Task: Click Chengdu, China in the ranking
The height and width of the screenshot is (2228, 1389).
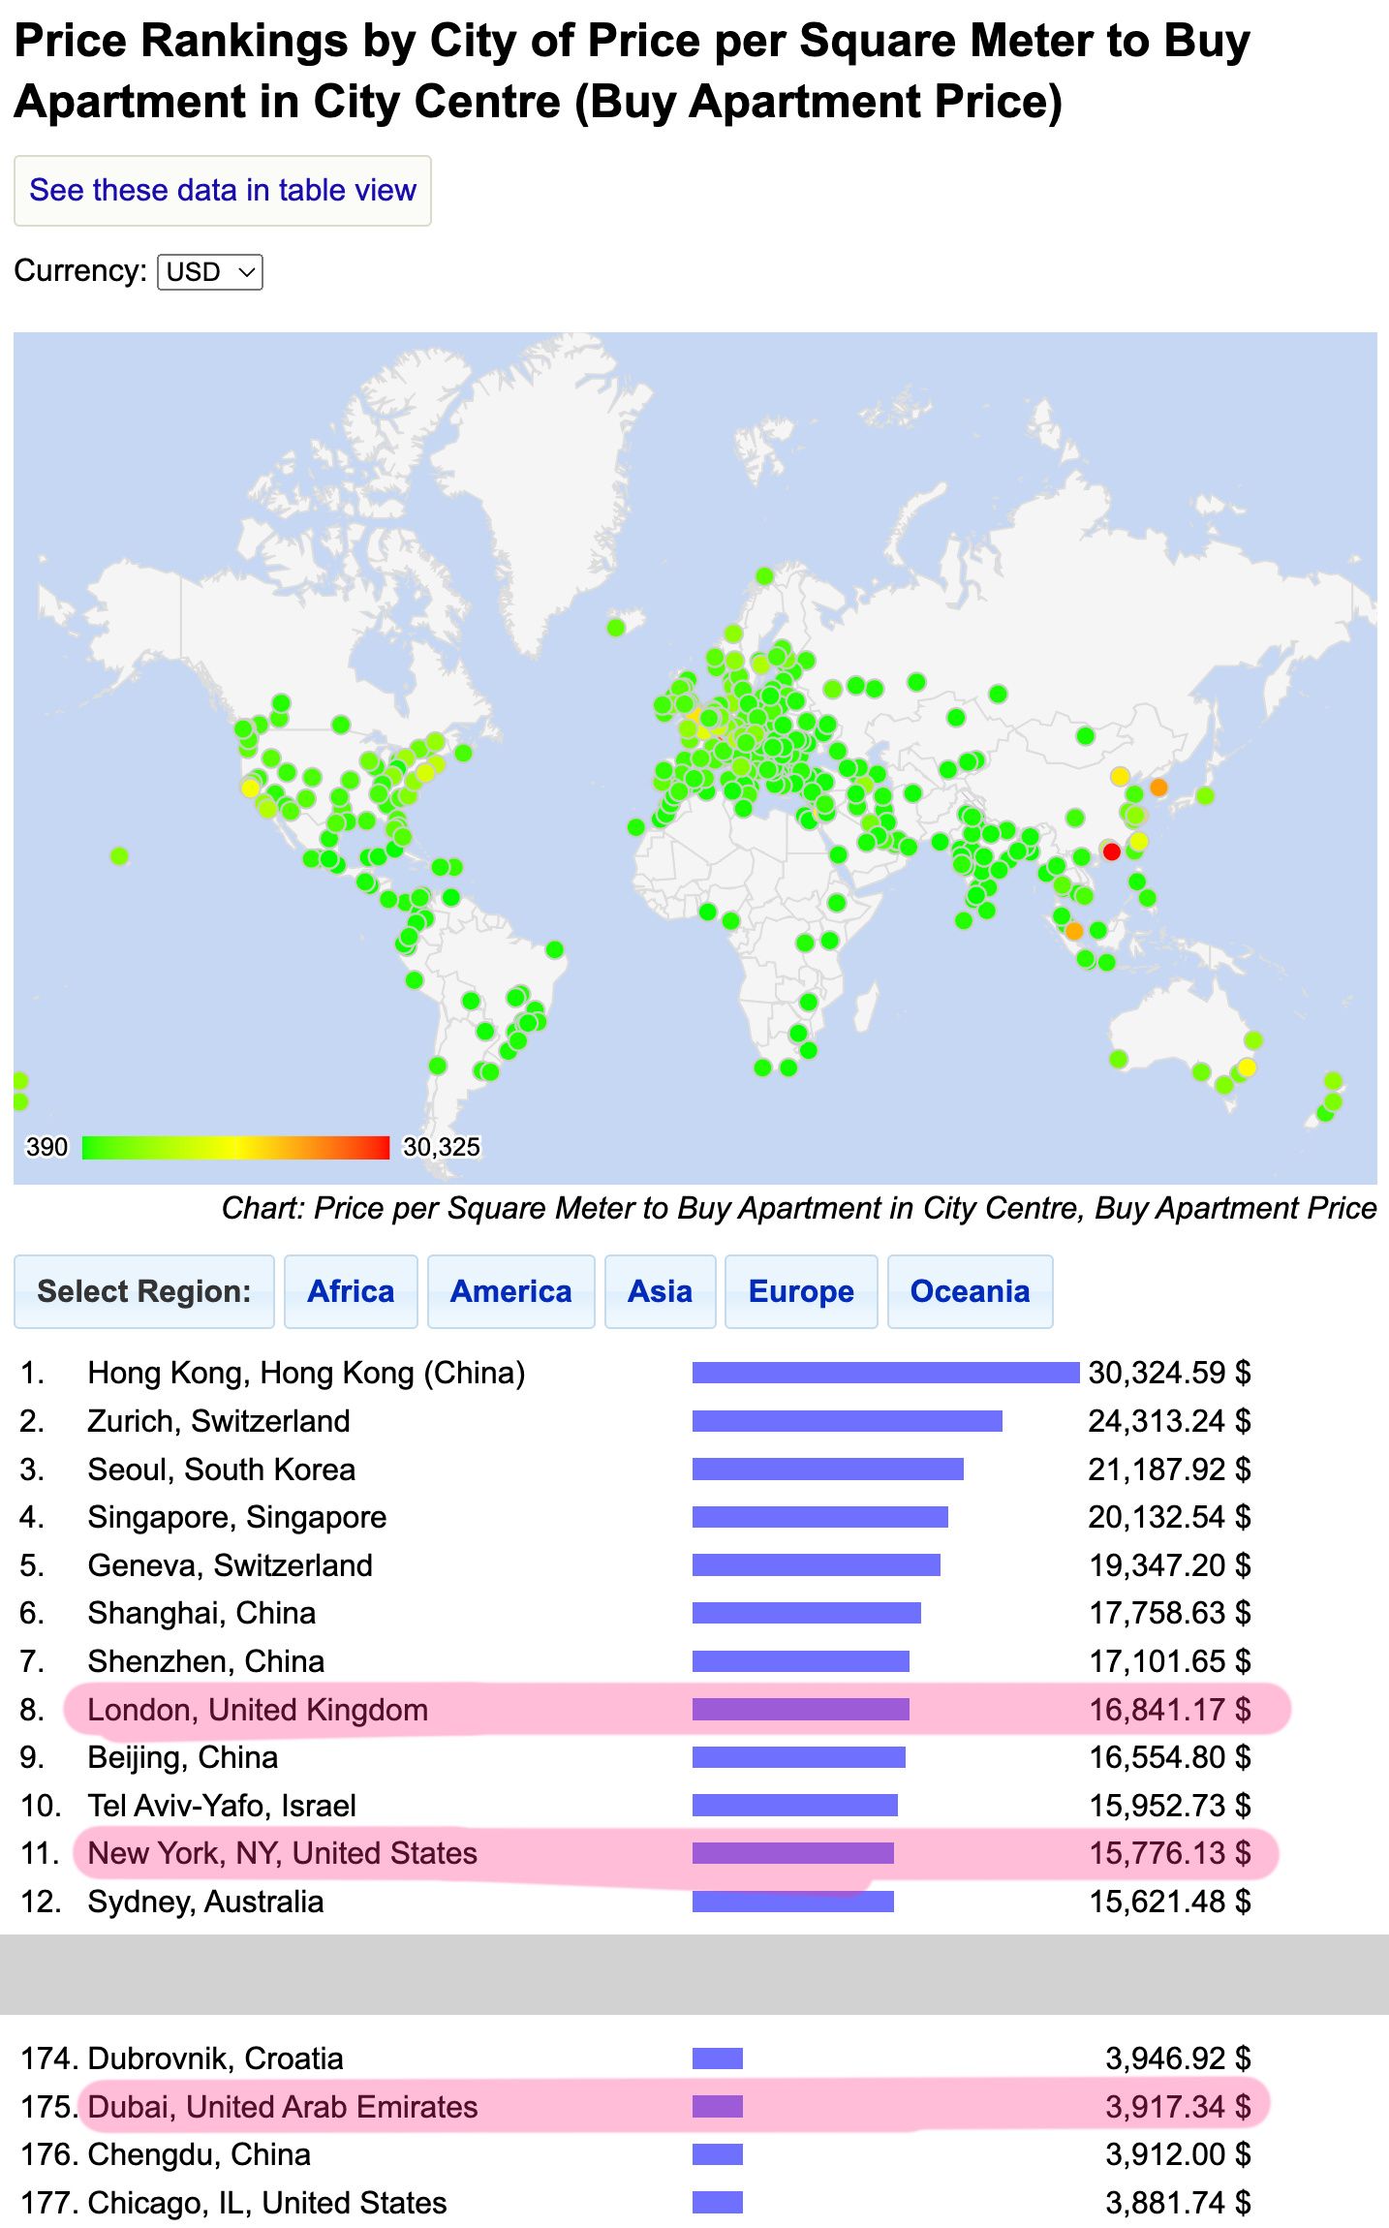Action: click(200, 2154)
